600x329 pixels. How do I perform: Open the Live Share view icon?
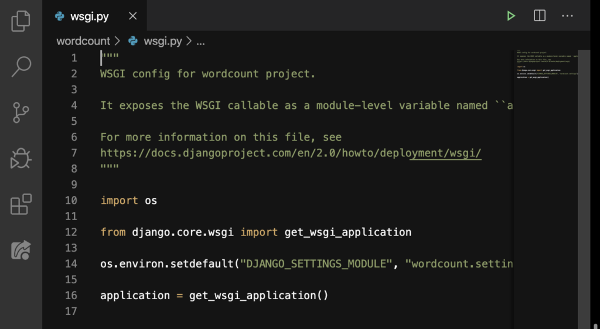(x=21, y=250)
